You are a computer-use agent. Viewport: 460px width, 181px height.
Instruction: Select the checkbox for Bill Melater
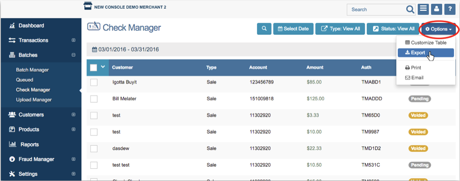click(94, 99)
